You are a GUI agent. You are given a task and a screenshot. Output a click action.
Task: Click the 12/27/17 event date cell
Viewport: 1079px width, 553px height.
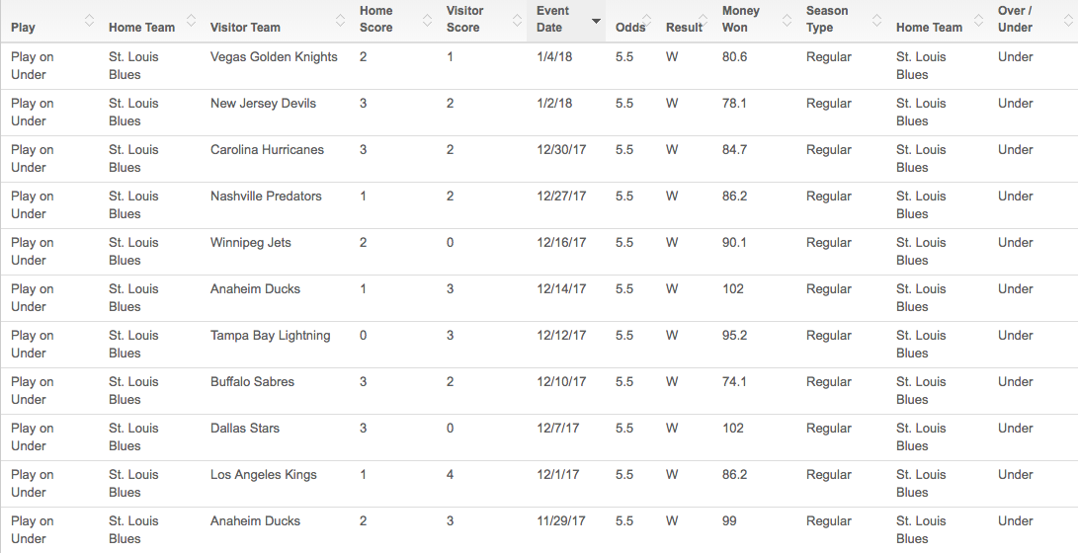click(561, 197)
